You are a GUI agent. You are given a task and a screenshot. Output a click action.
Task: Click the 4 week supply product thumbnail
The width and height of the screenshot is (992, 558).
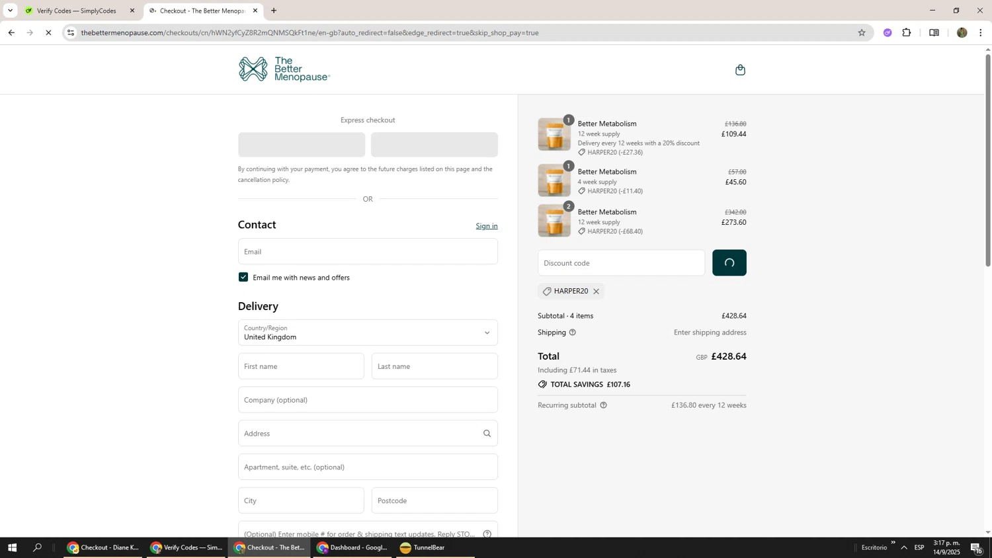[x=554, y=180]
